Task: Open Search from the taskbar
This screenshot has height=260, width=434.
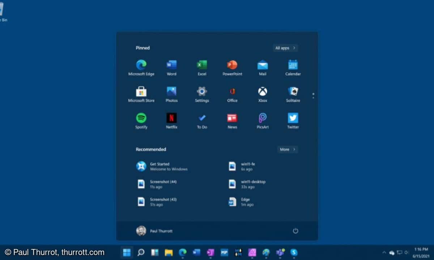Action: [141, 252]
